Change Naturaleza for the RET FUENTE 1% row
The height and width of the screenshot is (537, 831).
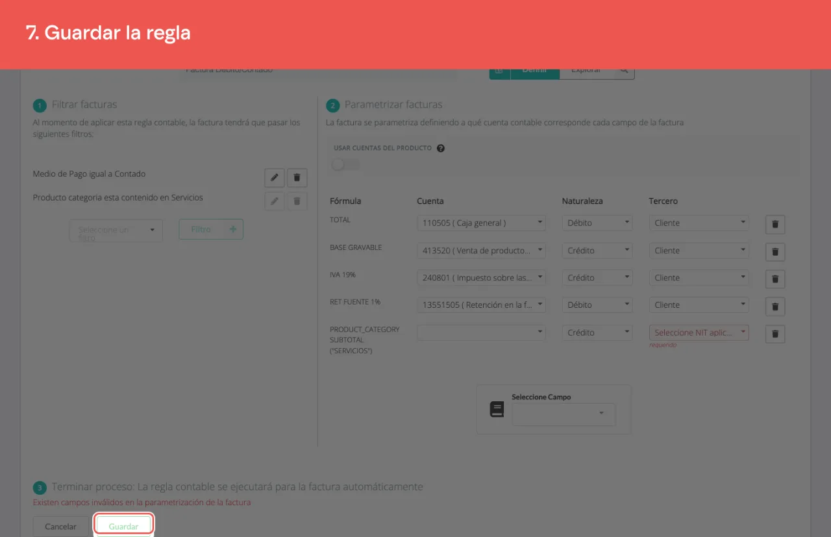point(597,305)
